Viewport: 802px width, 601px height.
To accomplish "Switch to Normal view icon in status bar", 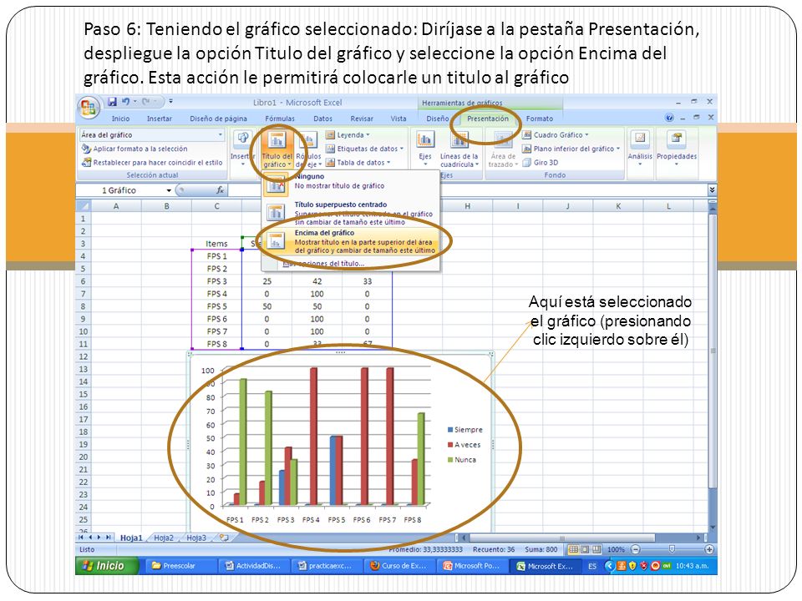I will (573, 550).
